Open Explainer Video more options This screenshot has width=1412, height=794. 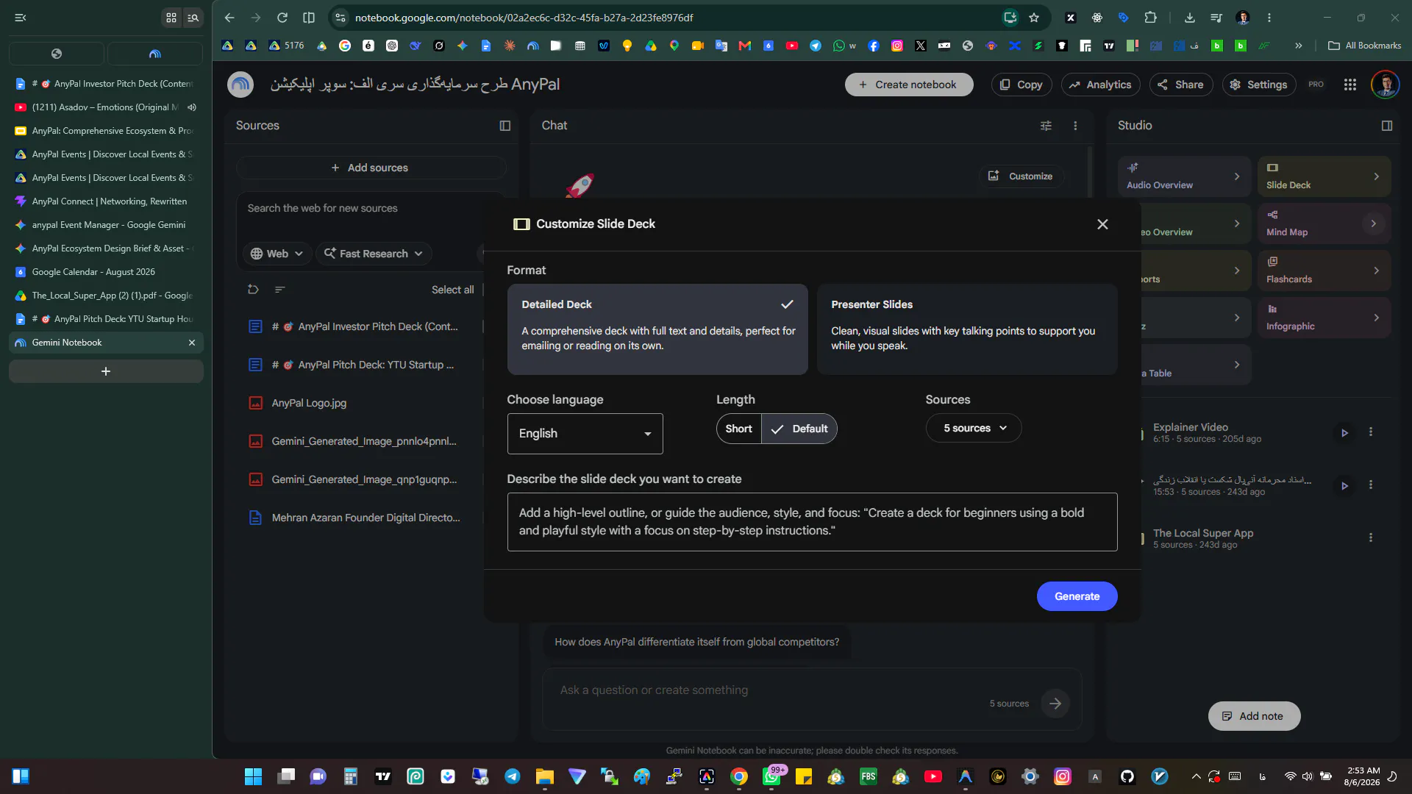[1371, 432]
